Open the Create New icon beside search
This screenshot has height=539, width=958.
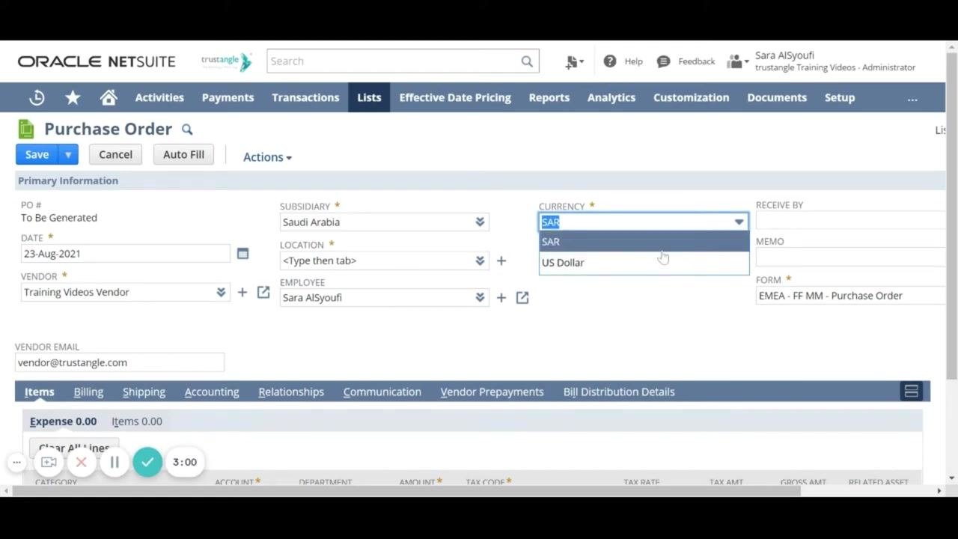574,62
